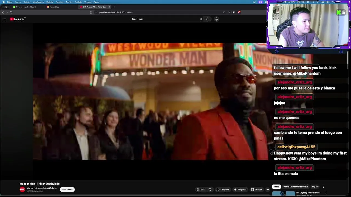The width and height of the screenshot is (351, 197).
Task: Start voice search with microphone icon
Action: [x=216, y=19]
